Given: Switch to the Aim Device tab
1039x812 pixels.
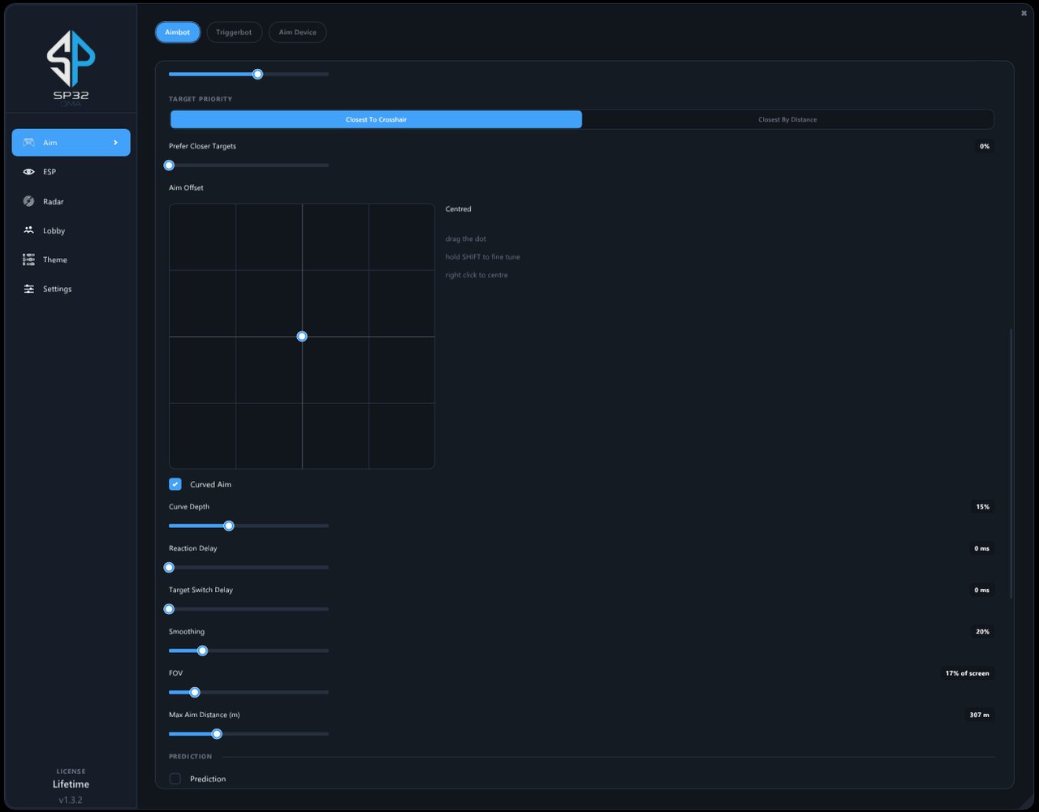Looking at the screenshot, I should 298,32.
